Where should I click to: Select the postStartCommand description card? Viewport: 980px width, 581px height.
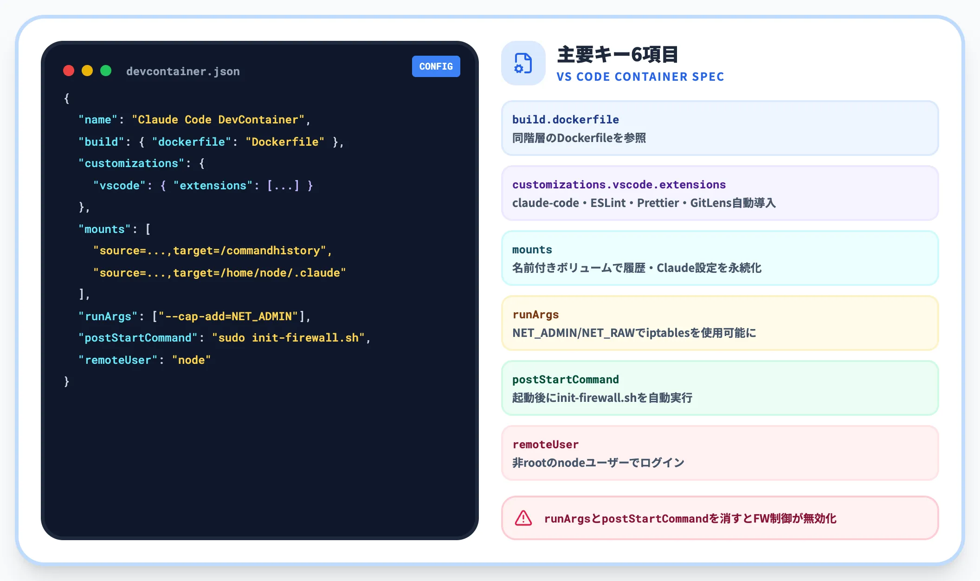(720, 388)
